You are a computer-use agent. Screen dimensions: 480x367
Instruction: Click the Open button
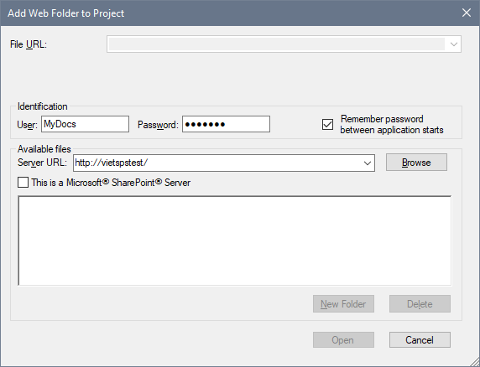[x=343, y=340]
